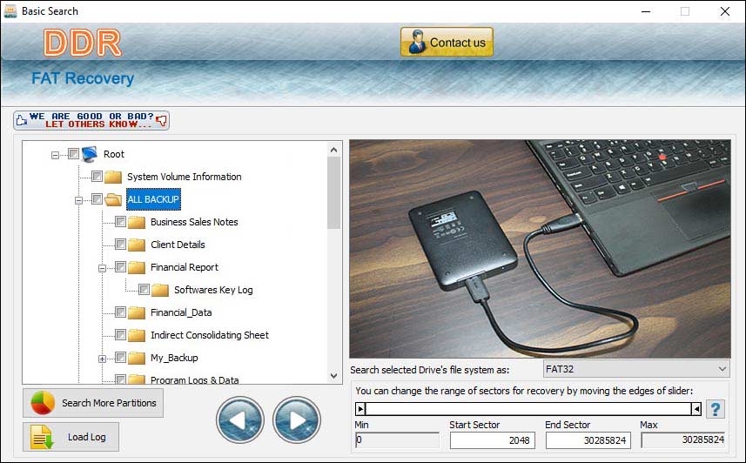Select the Softwares Key Log checkbox

click(x=144, y=289)
